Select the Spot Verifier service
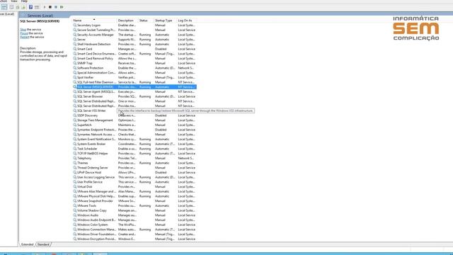Image resolution: width=453 pixels, height=255 pixels. pyautogui.click(x=134, y=77)
